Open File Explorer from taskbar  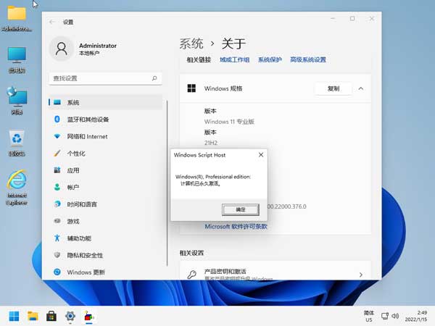[x=33, y=317]
